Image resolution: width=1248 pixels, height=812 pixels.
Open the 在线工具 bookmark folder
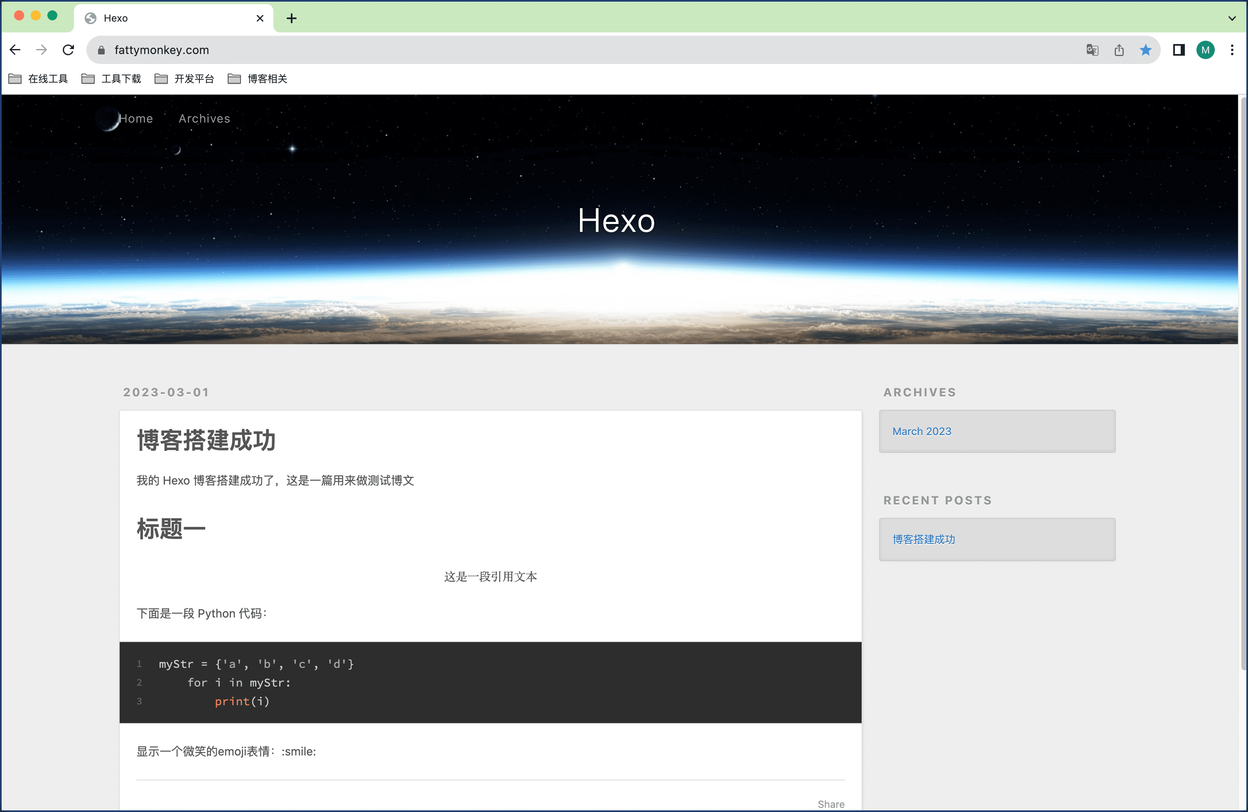38,79
